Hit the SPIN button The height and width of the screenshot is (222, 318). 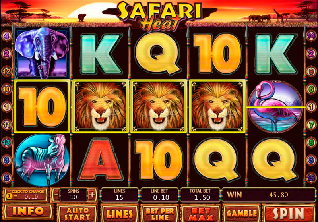pos(289,214)
